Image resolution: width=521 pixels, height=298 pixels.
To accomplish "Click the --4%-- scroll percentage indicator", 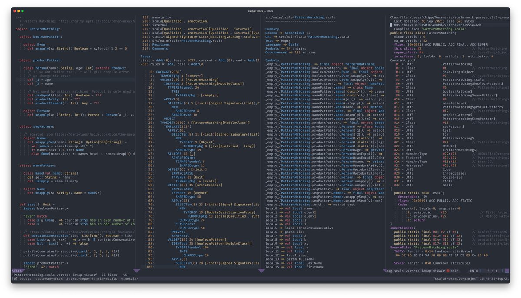I will click(125, 274).
